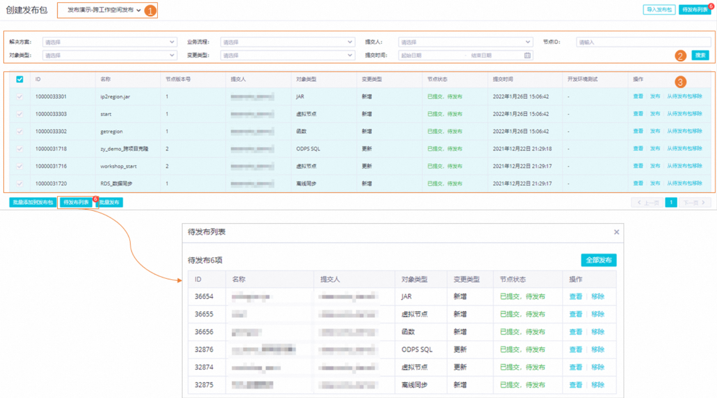Click 移除 for item 32874
Screen dimensions: 717x398
[x=598, y=367]
